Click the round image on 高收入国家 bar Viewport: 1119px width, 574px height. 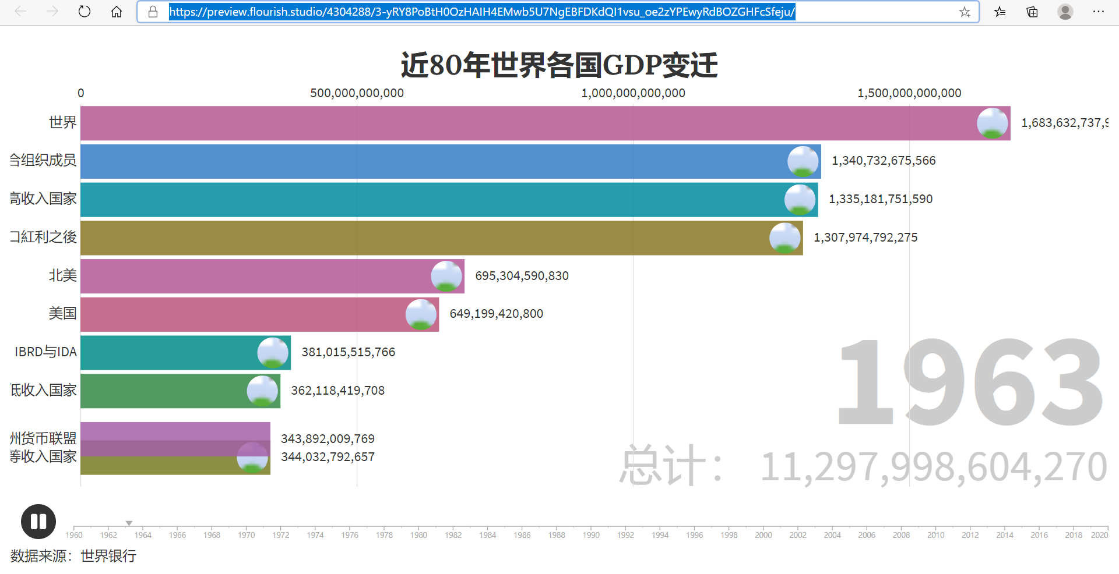[800, 200]
